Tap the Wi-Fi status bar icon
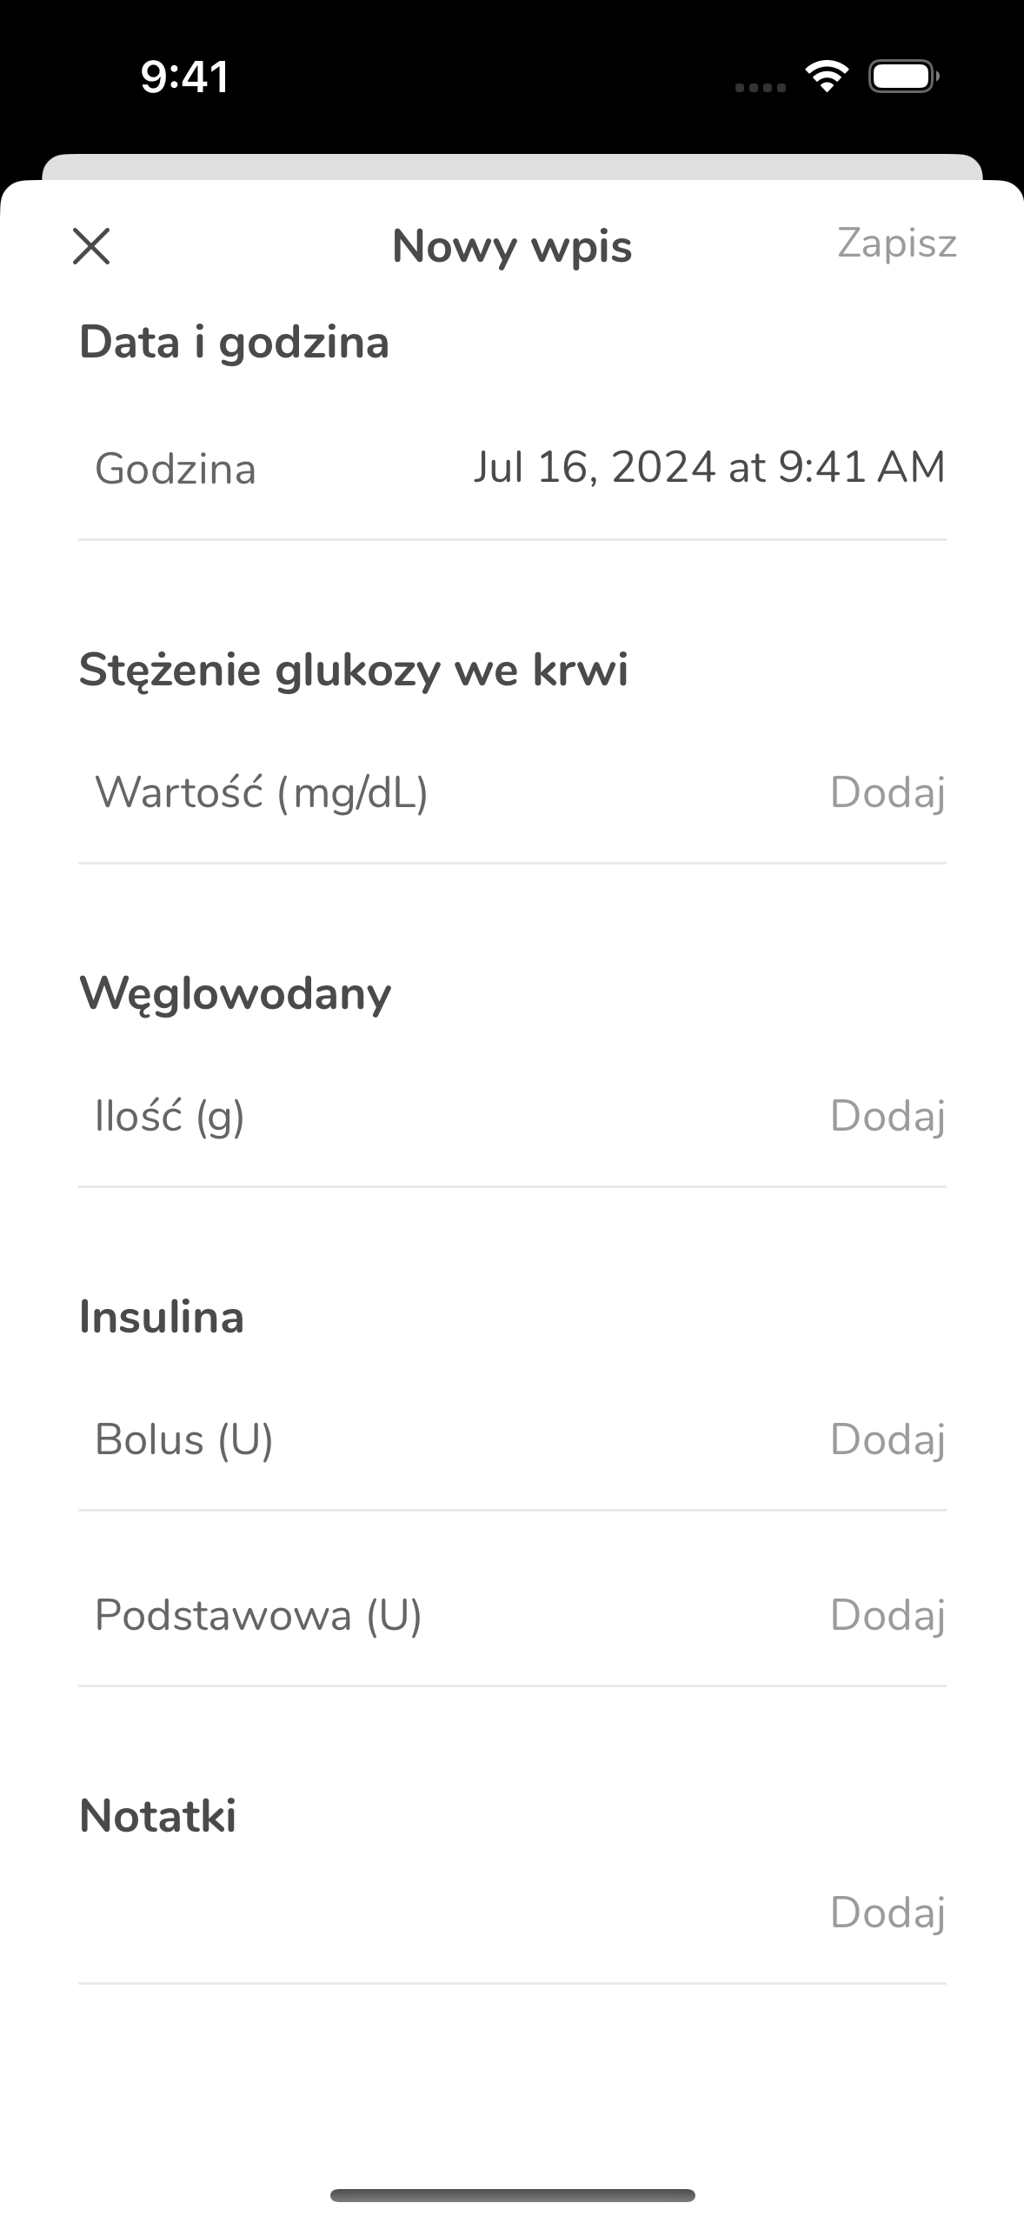 pos(827,77)
